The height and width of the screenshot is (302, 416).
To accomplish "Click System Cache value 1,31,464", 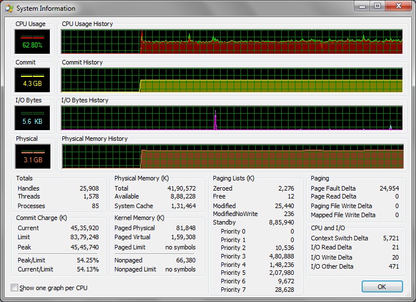I will pos(183,206).
